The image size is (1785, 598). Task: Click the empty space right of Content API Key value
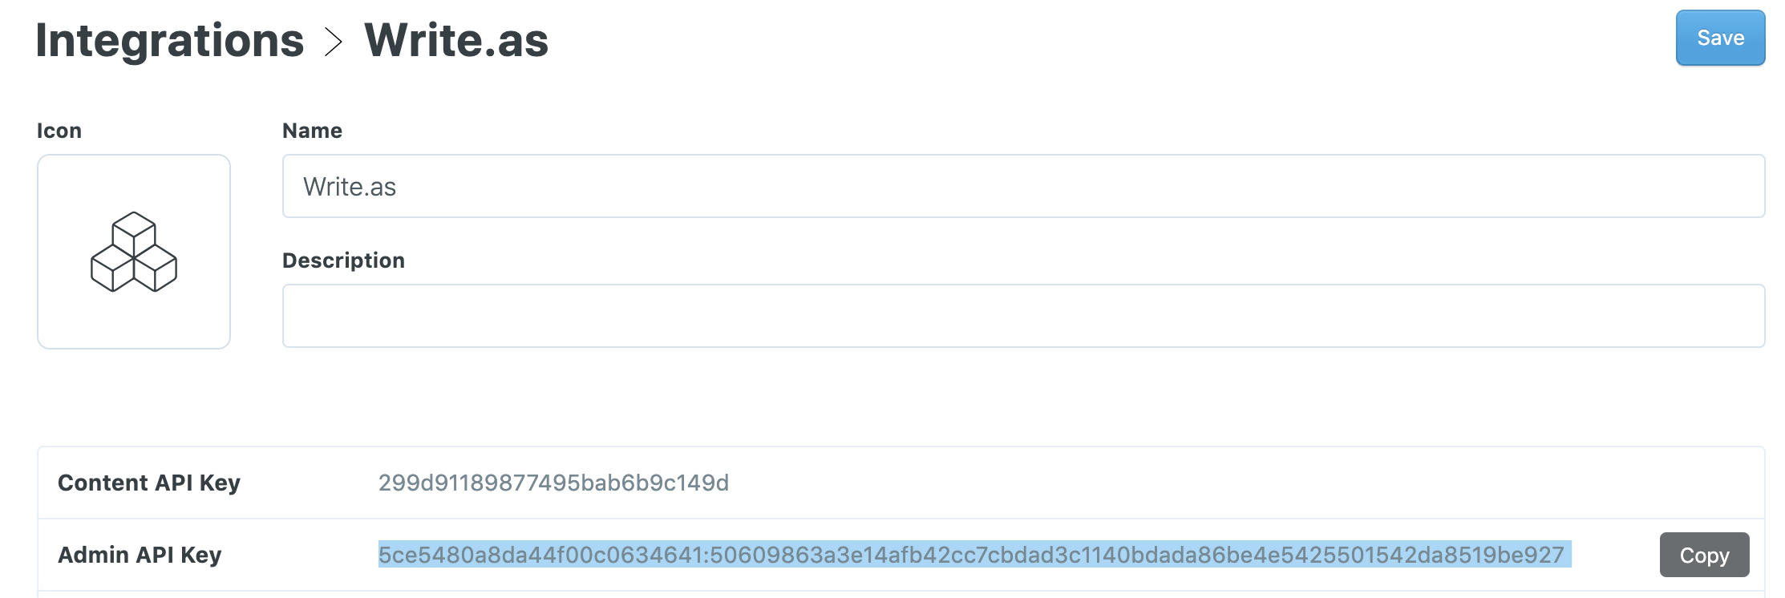(1203, 483)
